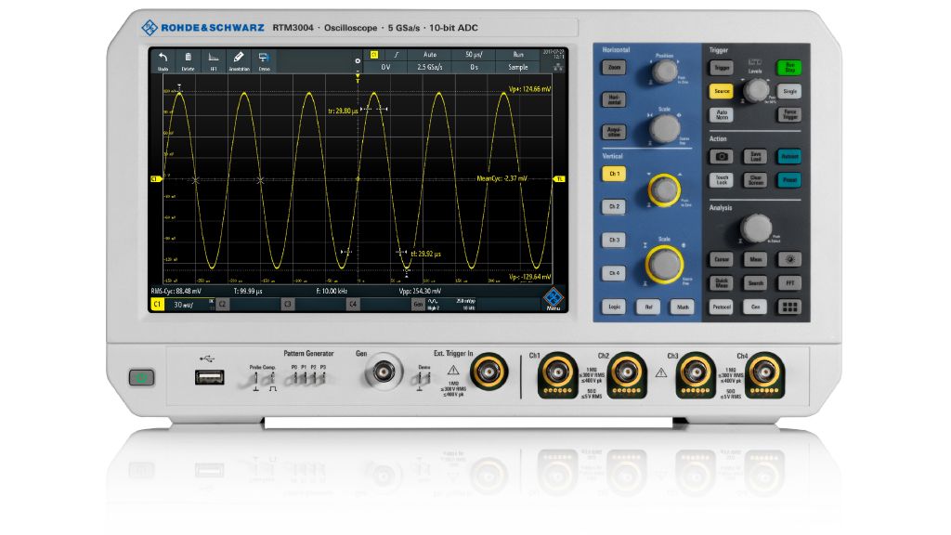This screenshot has width=951, height=535.
Task: Open the Sample acquisition mode field
Action: [x=518, y=67]
